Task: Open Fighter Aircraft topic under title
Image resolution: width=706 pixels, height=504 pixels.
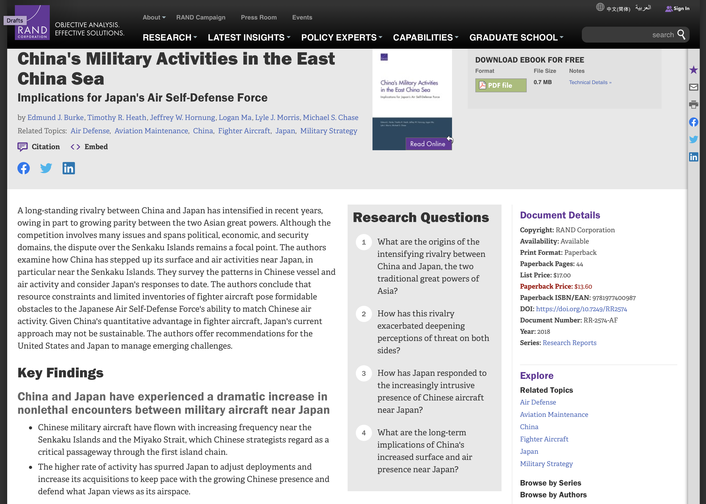Action: (244, 131)
